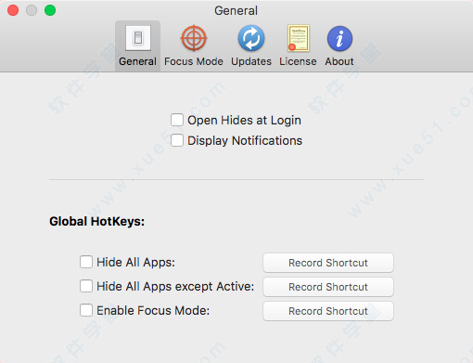The width and height of the screenshot is (473, 363).
Task: Open the License tab
Action: coord(298,45)
